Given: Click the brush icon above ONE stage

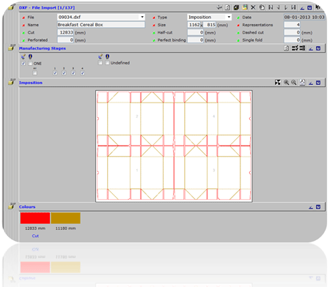Looking at the screenshot, I should 23,56.
